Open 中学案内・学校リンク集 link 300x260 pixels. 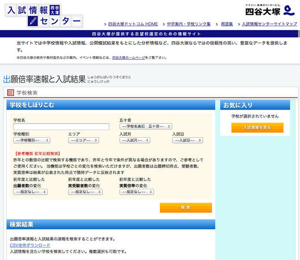pos(188,24)
